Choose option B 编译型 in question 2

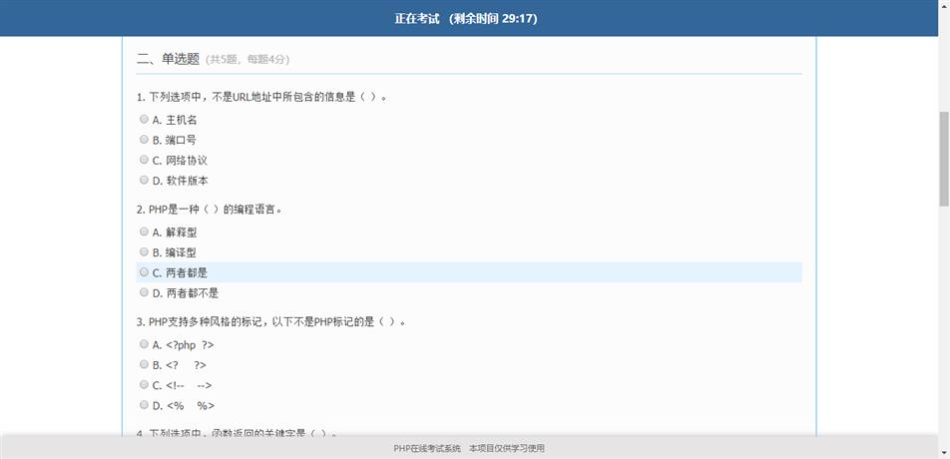[144, 251]
